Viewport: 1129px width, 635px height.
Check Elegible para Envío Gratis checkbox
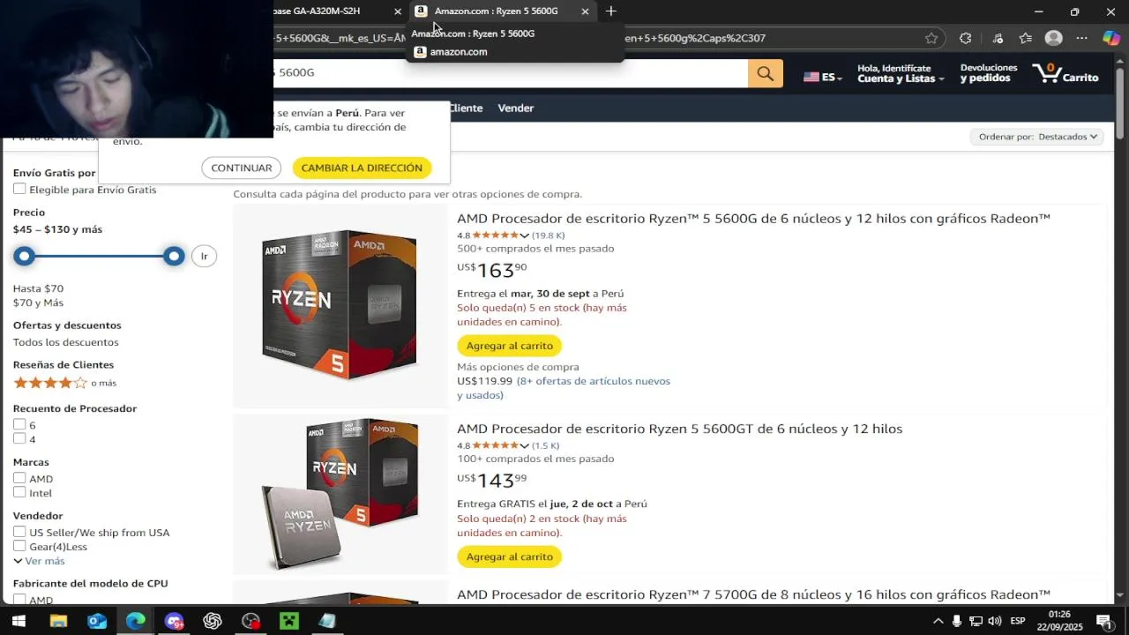[19, 189]
